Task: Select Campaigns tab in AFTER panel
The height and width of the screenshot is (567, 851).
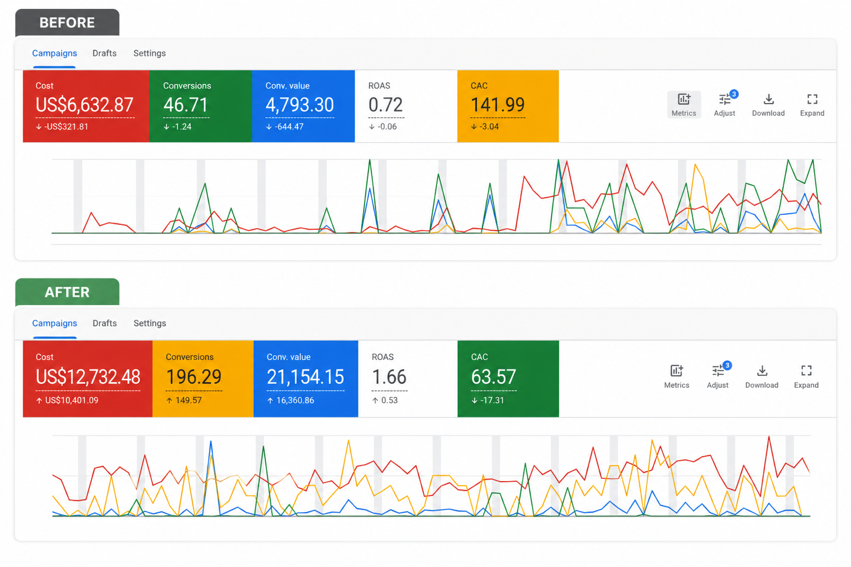Action: tap(54, 323)
